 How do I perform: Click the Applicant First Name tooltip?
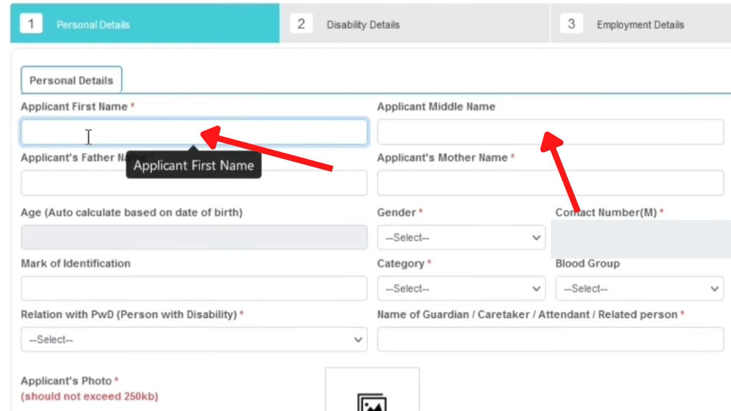pyautogui.click(x=193, y=165)
